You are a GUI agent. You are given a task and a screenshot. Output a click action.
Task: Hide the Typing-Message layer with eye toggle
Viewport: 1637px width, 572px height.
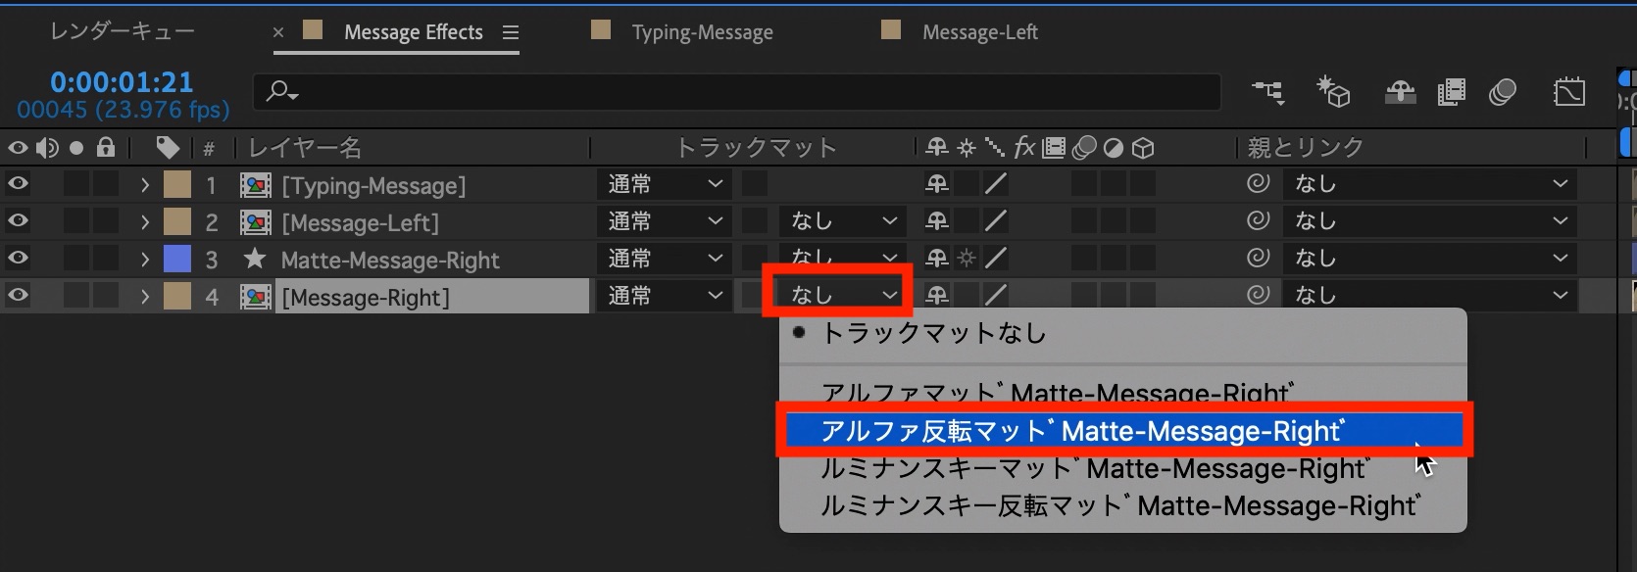coord(18,183)
